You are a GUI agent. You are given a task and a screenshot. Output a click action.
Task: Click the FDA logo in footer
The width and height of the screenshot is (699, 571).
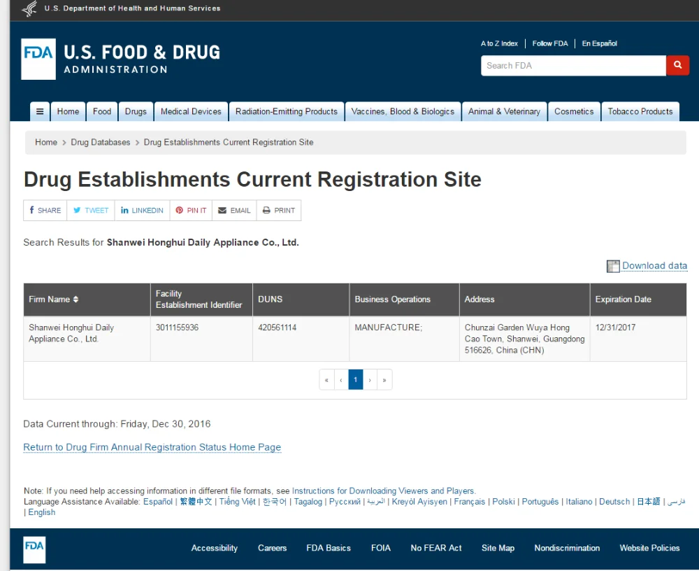[x=34, y=549]
